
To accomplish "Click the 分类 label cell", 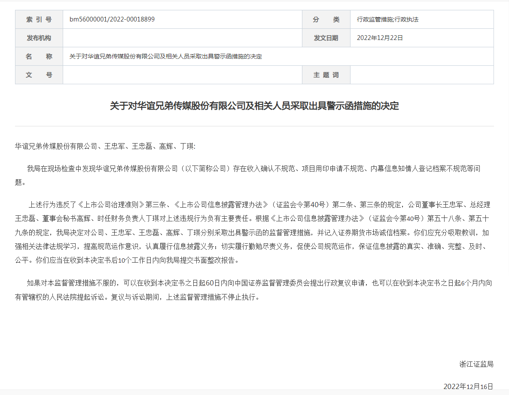I will coord(326,19).
